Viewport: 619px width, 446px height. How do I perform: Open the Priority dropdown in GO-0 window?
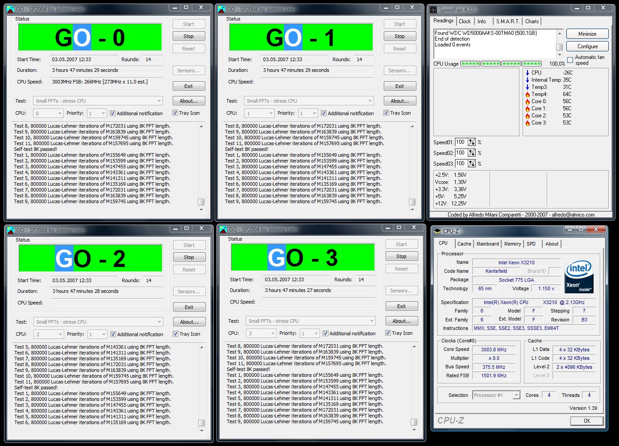97,113
